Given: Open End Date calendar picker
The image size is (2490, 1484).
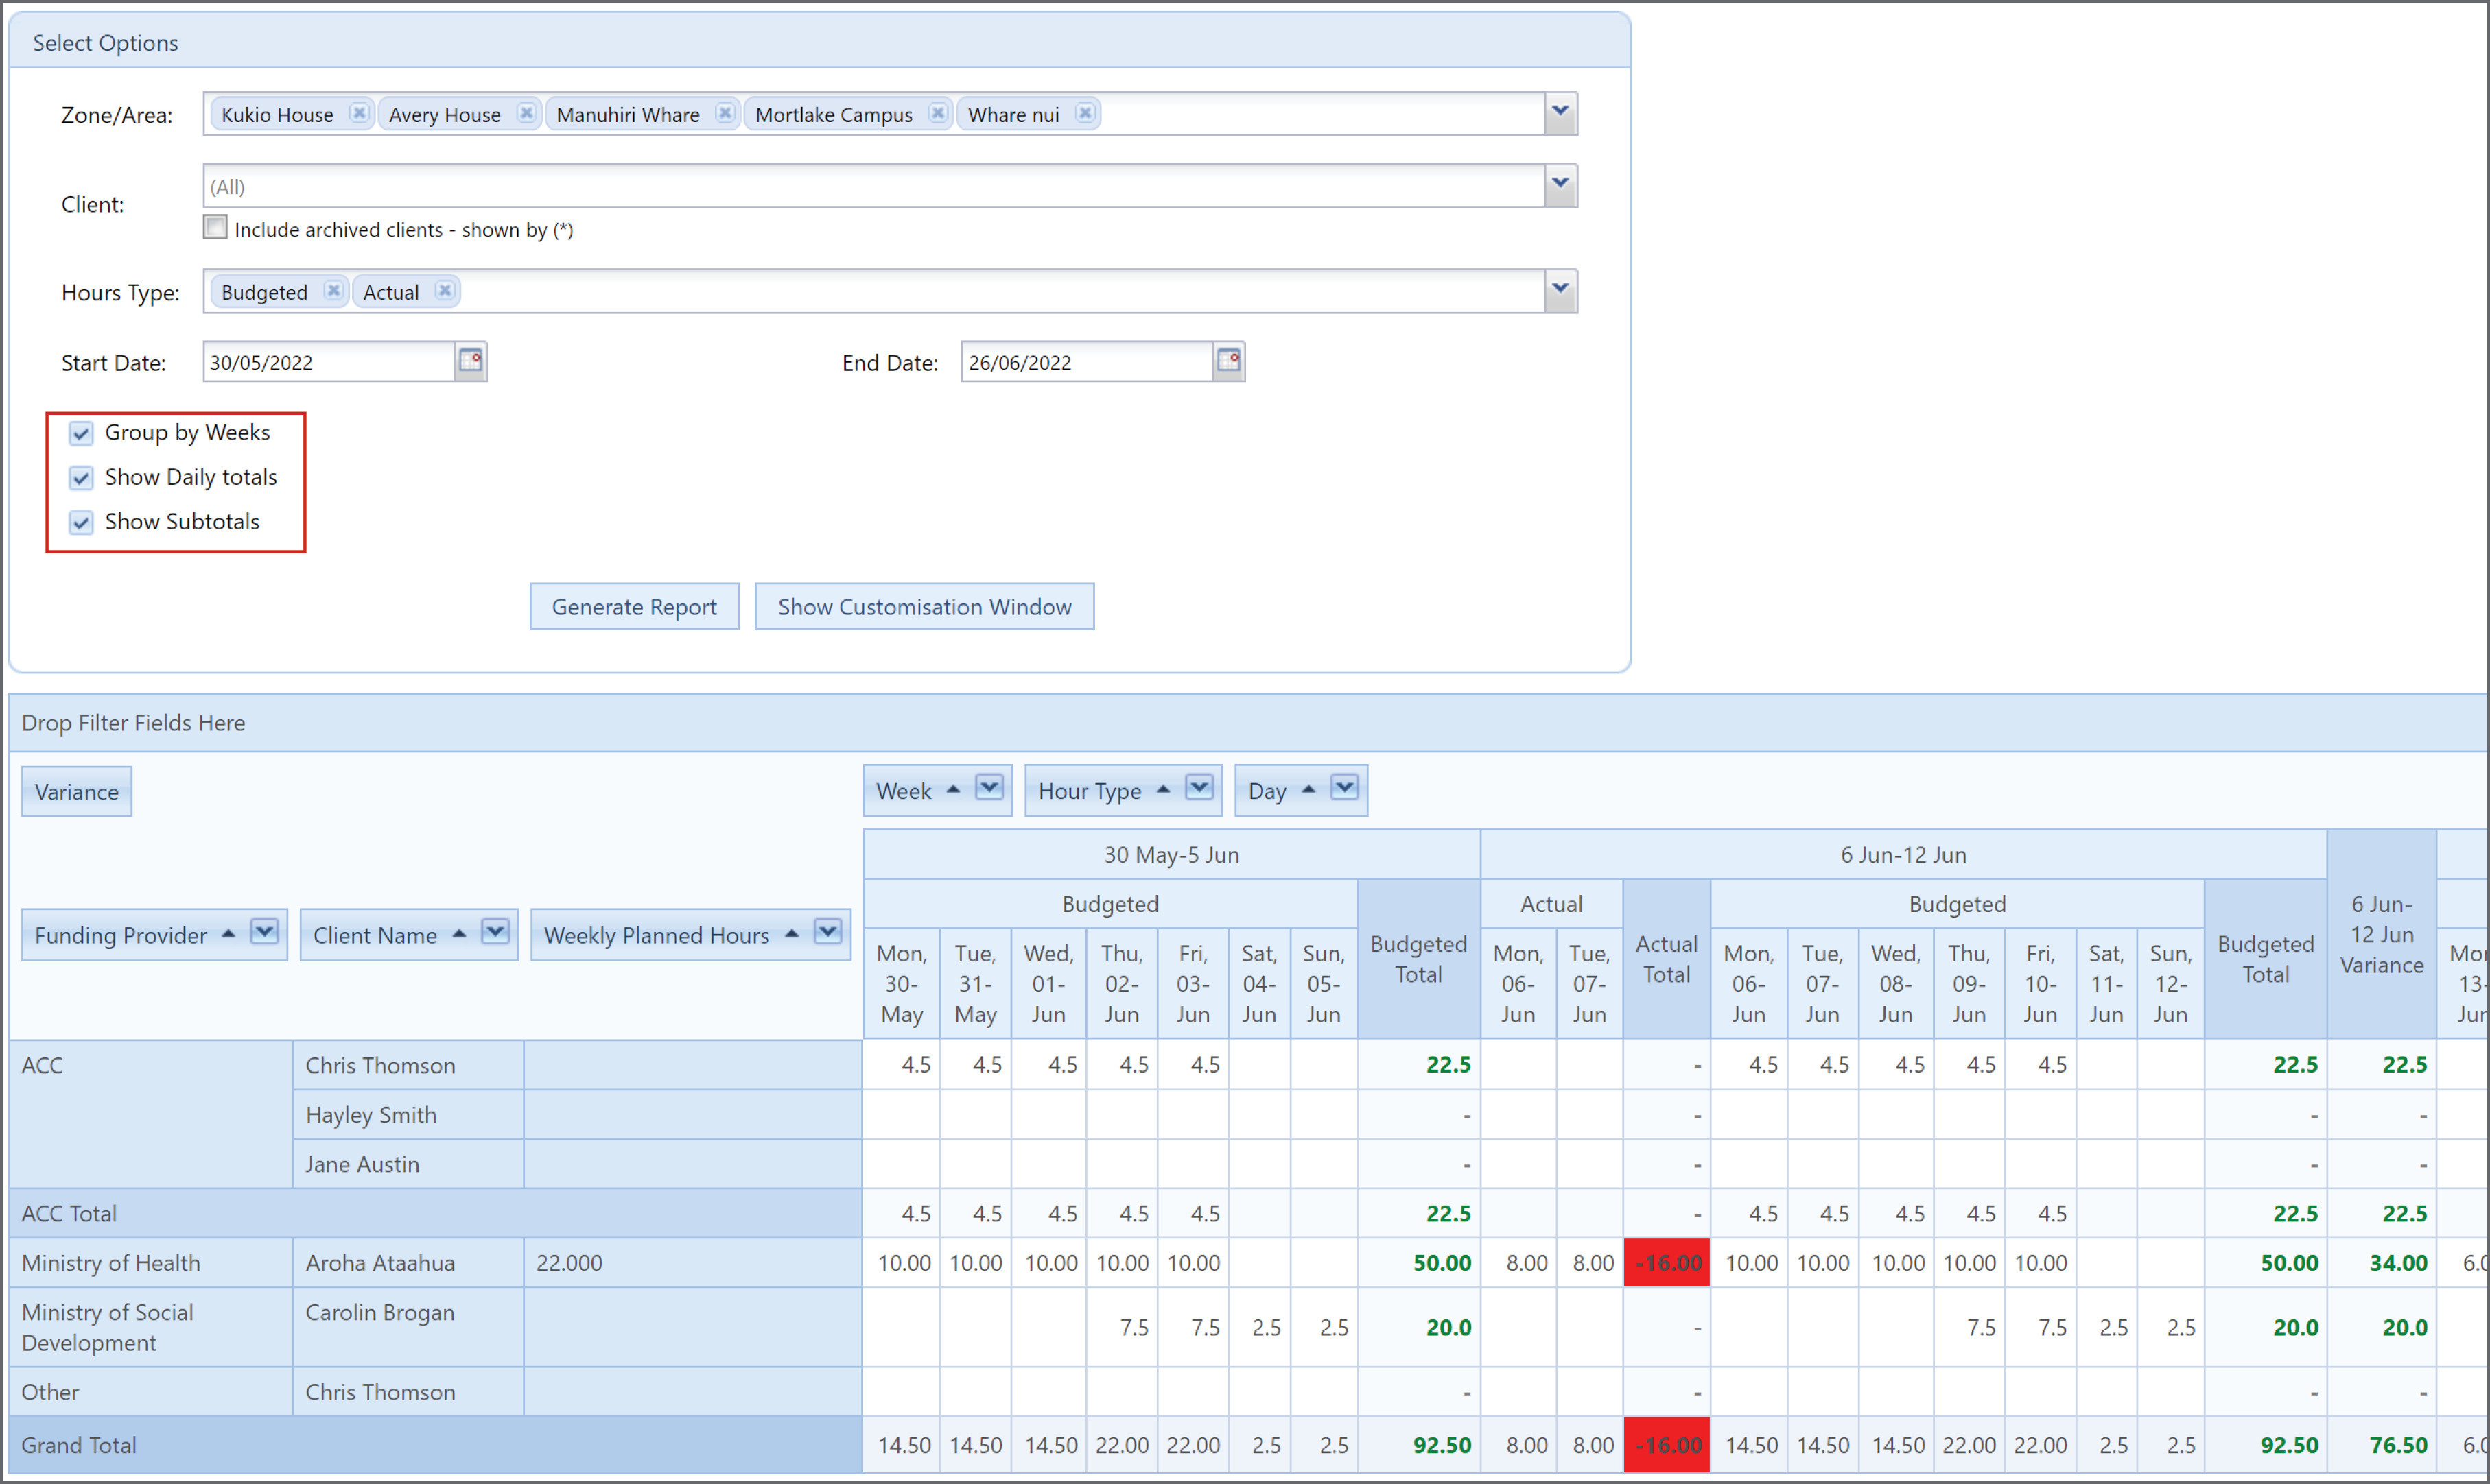Looking at the screenshot, I should 1228,361.
